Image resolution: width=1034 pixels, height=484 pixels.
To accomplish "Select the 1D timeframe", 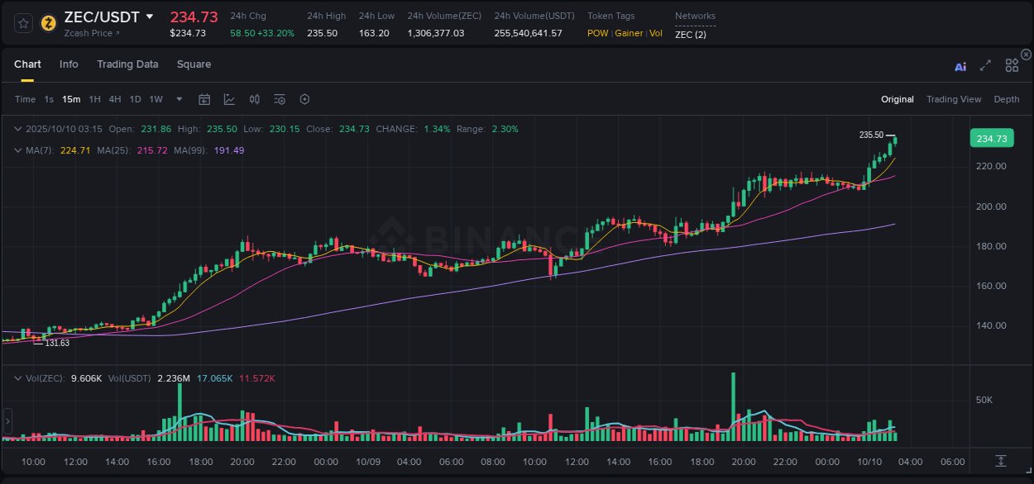I will tap(135, 99).
